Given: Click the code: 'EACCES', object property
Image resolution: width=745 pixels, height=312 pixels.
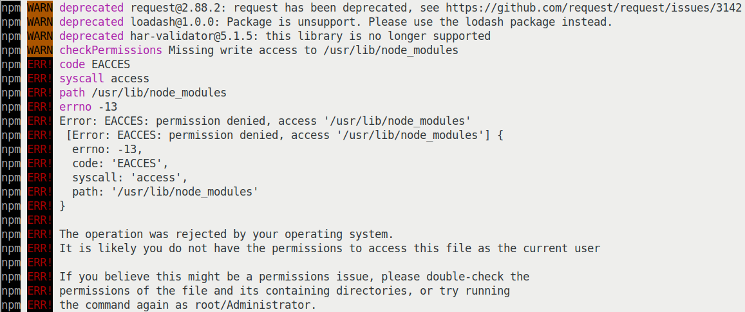Looking at the screenshot, I should point(120,164).
